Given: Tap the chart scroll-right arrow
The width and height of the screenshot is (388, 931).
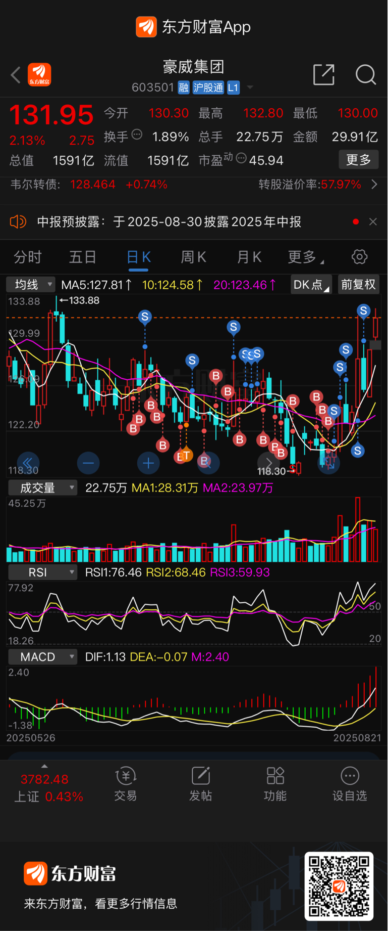Looking at the screenshot, I should (268, 463).
